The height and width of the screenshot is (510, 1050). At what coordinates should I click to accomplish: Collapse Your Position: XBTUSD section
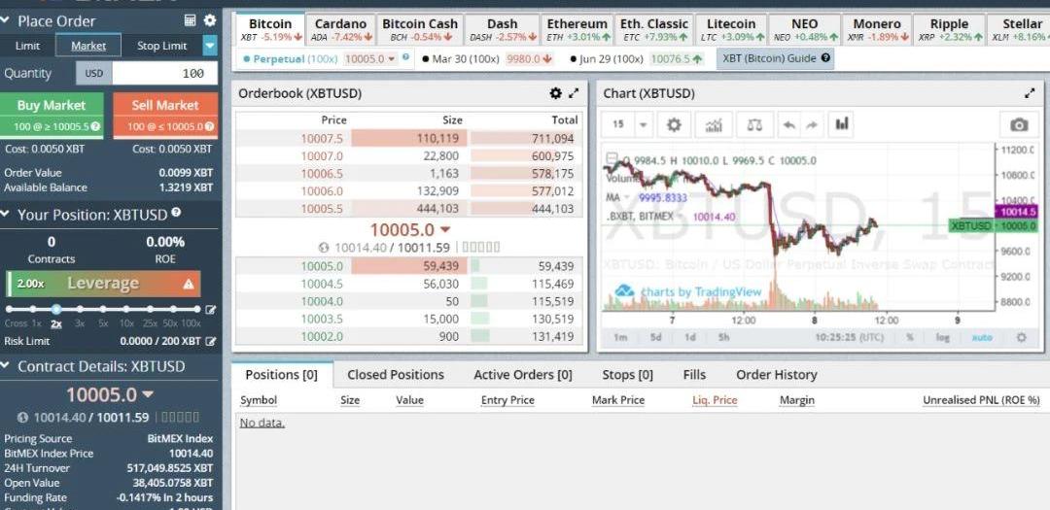click(6, 214)
